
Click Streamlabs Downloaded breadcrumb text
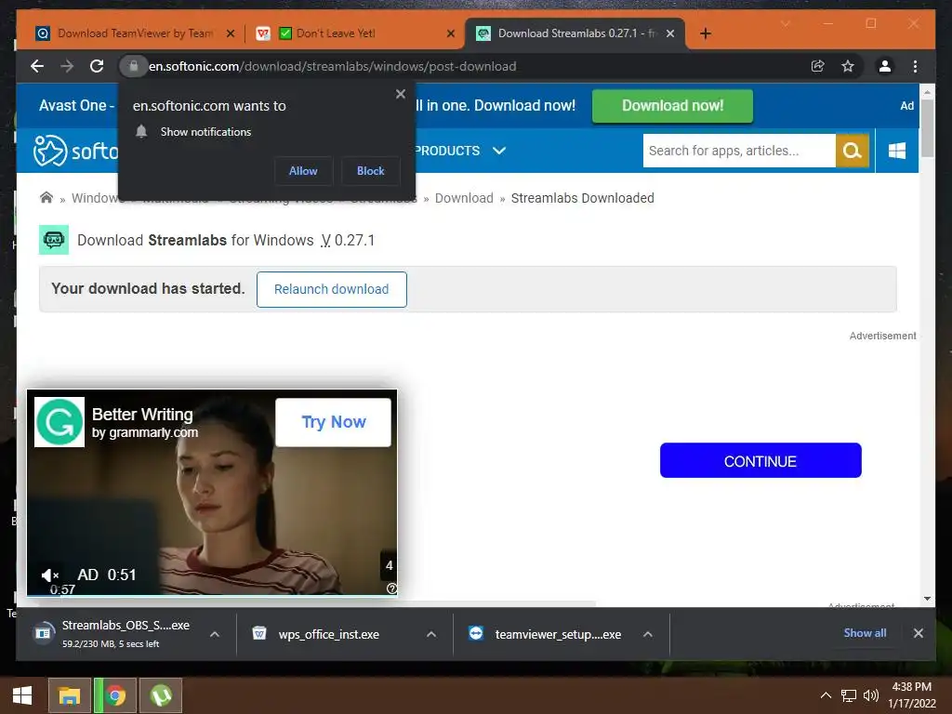(582, 198)
